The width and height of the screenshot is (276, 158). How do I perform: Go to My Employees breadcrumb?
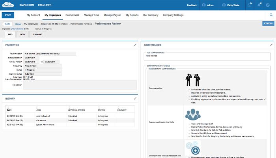[x=31, y=24]
